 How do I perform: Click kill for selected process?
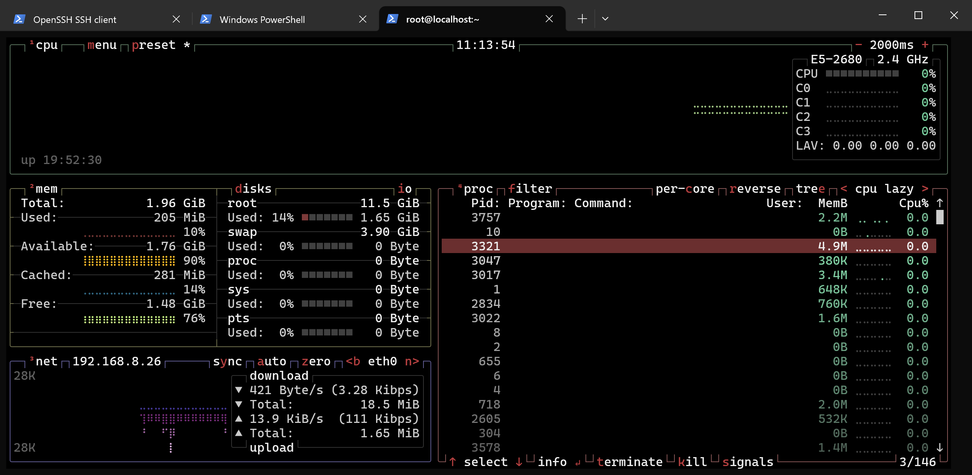[692, 462]
